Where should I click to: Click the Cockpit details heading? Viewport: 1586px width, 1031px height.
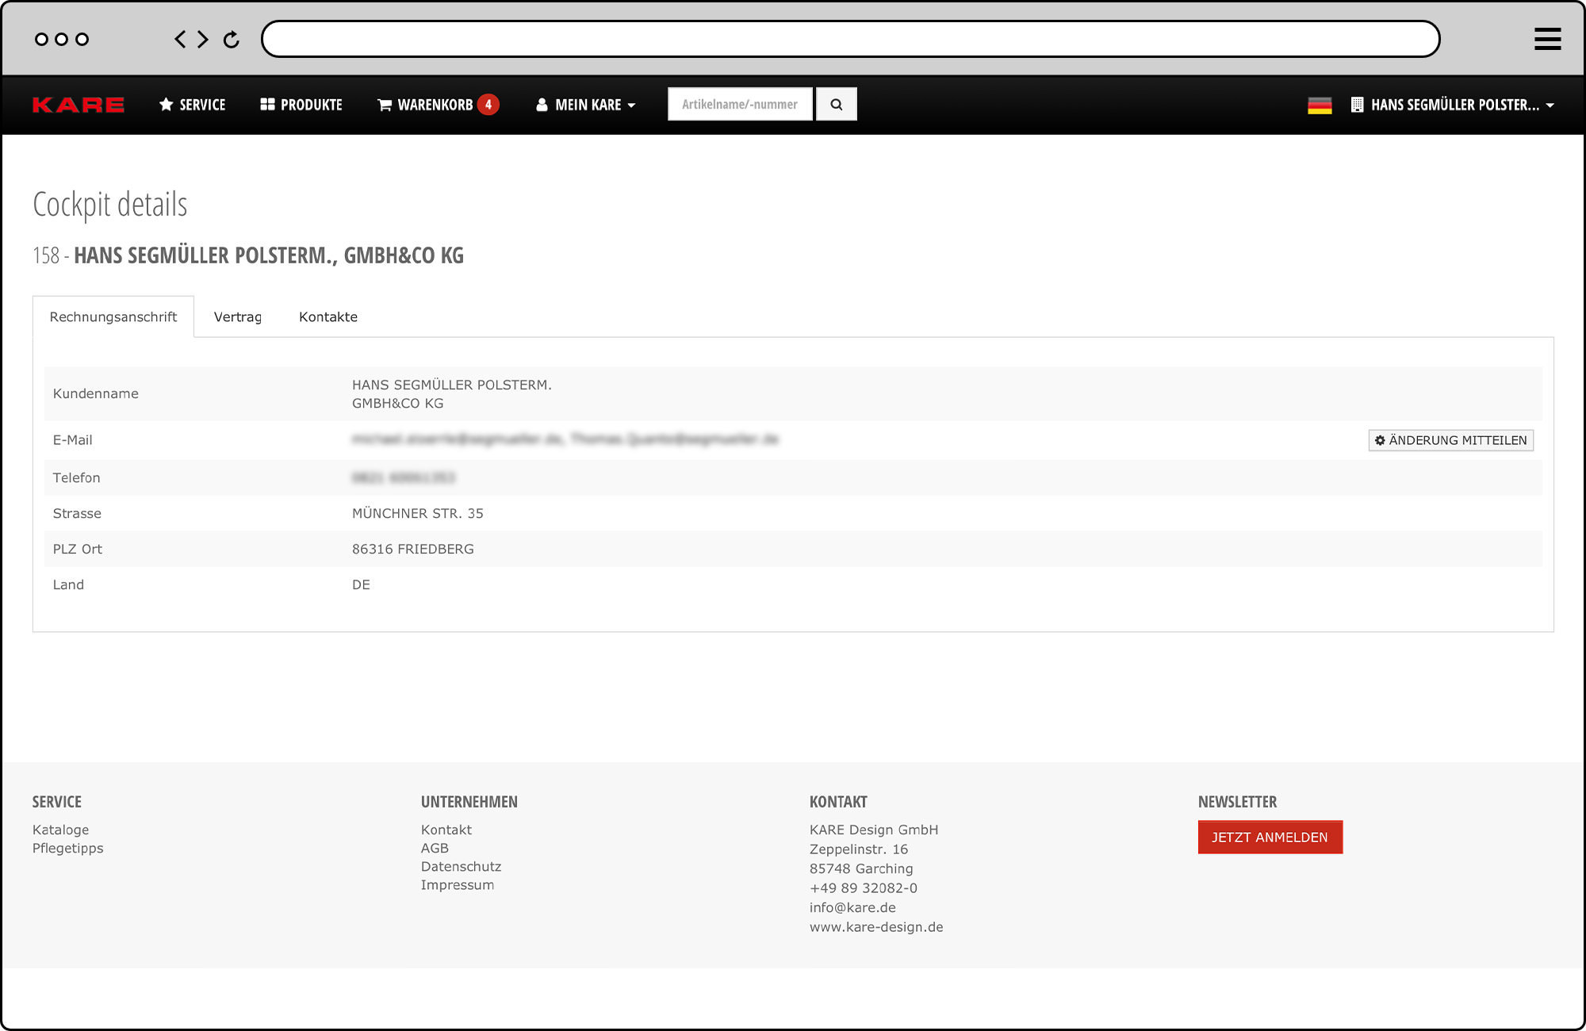click(110, 205)
